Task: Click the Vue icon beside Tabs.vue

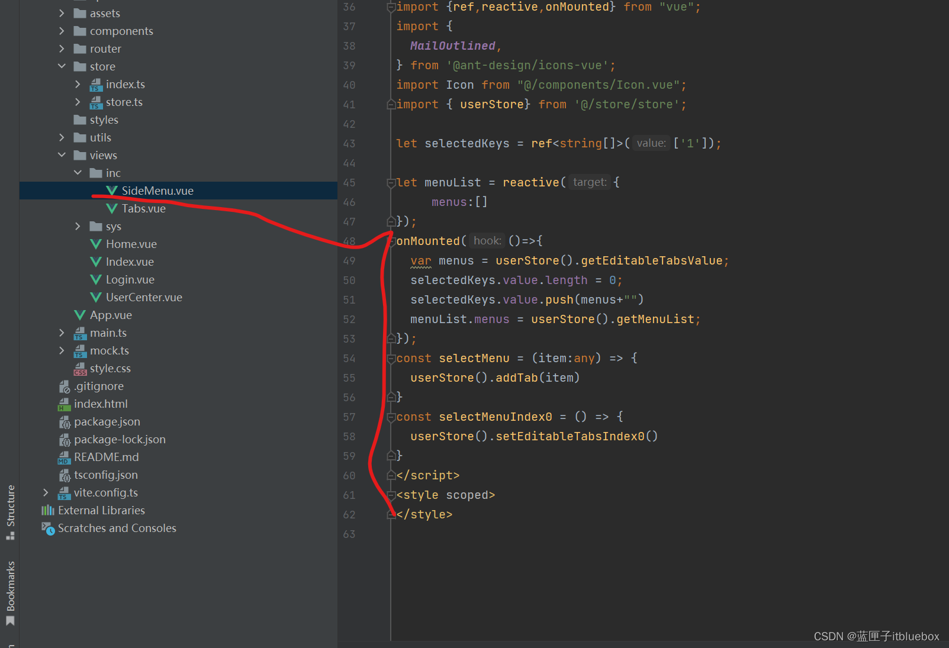Action: coord(112,208)
